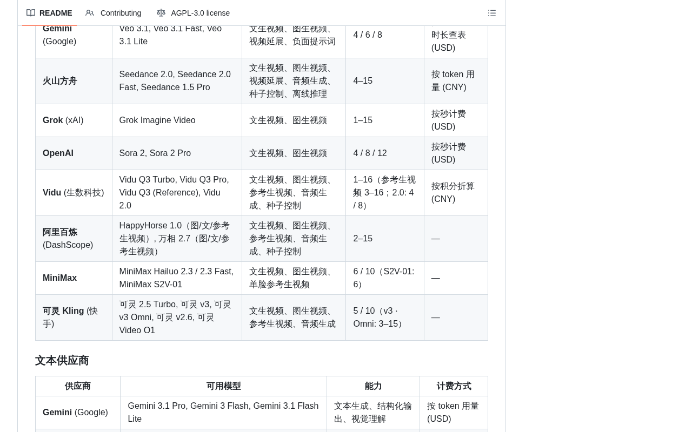Click the '5 / 10（v3 · Omni: 3–15）' cell
This screenshot has width=692, height=432.
[385, 318]
